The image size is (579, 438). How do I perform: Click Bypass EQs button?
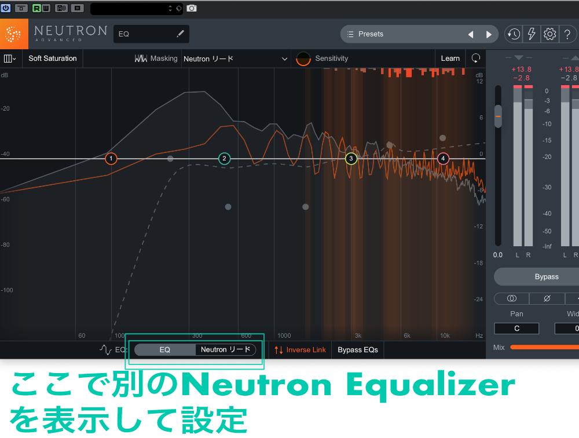(358, 350)
